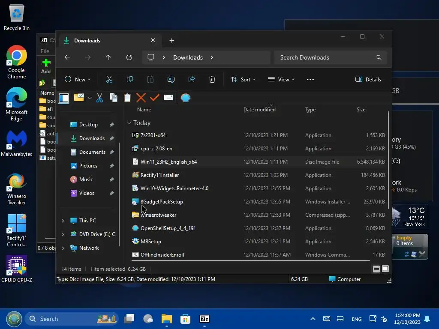Image resolution: width=439 pixels, height=329 pixels.
Task: Click Recycle Bin on the desktop
Action: 17,17
